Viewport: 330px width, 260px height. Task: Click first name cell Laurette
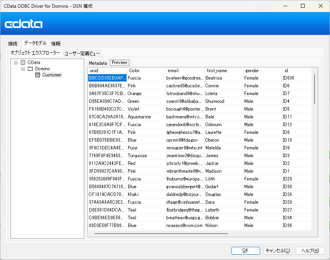pos(224,132)
